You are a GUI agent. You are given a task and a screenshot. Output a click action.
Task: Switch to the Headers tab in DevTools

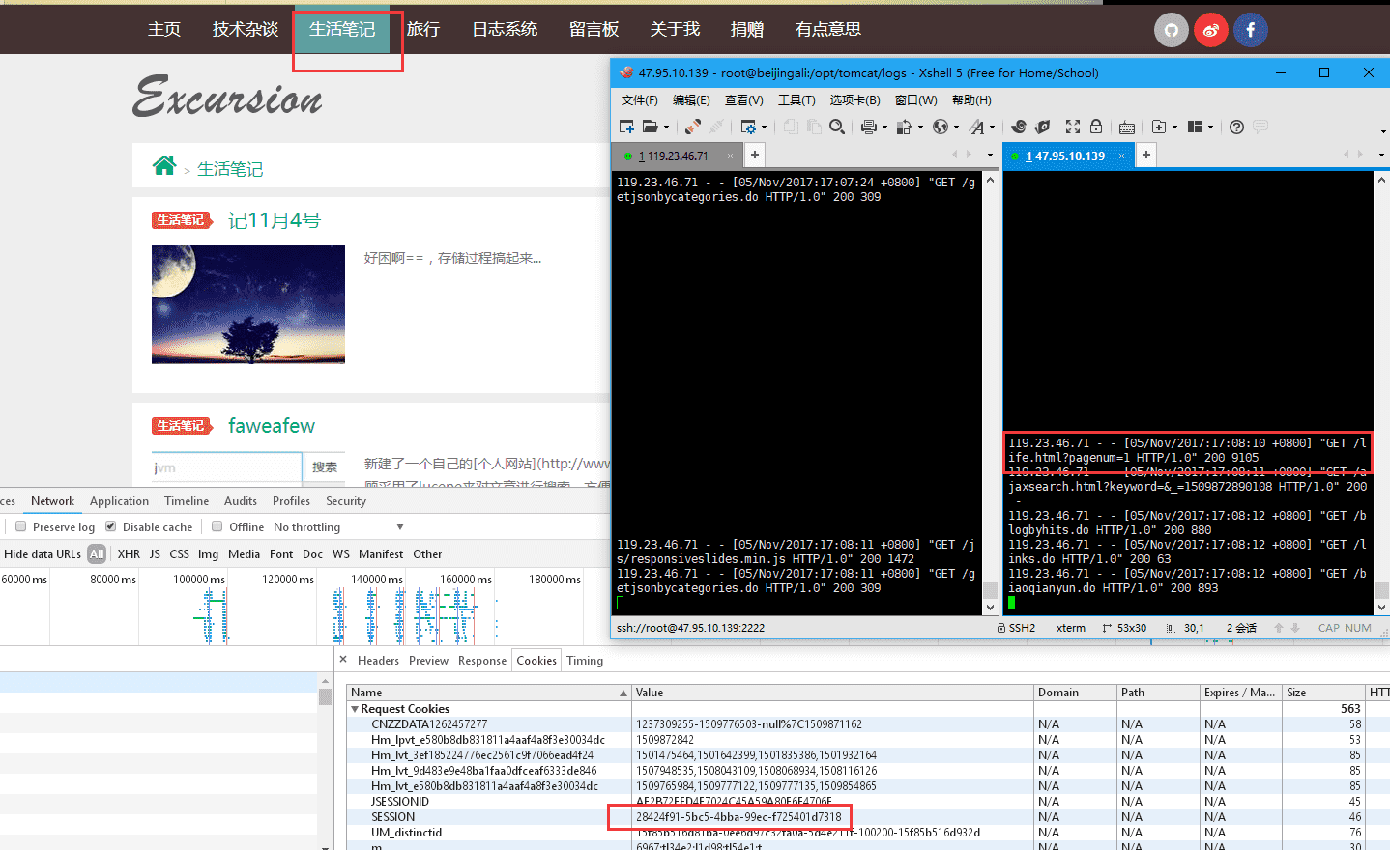click(378, 661)
